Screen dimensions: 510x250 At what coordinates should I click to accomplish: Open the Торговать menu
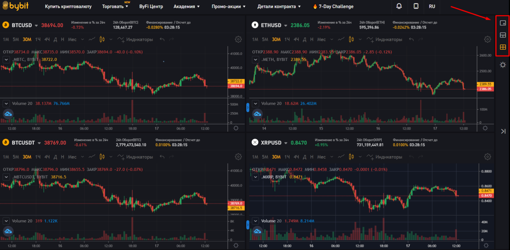(115, 7)
